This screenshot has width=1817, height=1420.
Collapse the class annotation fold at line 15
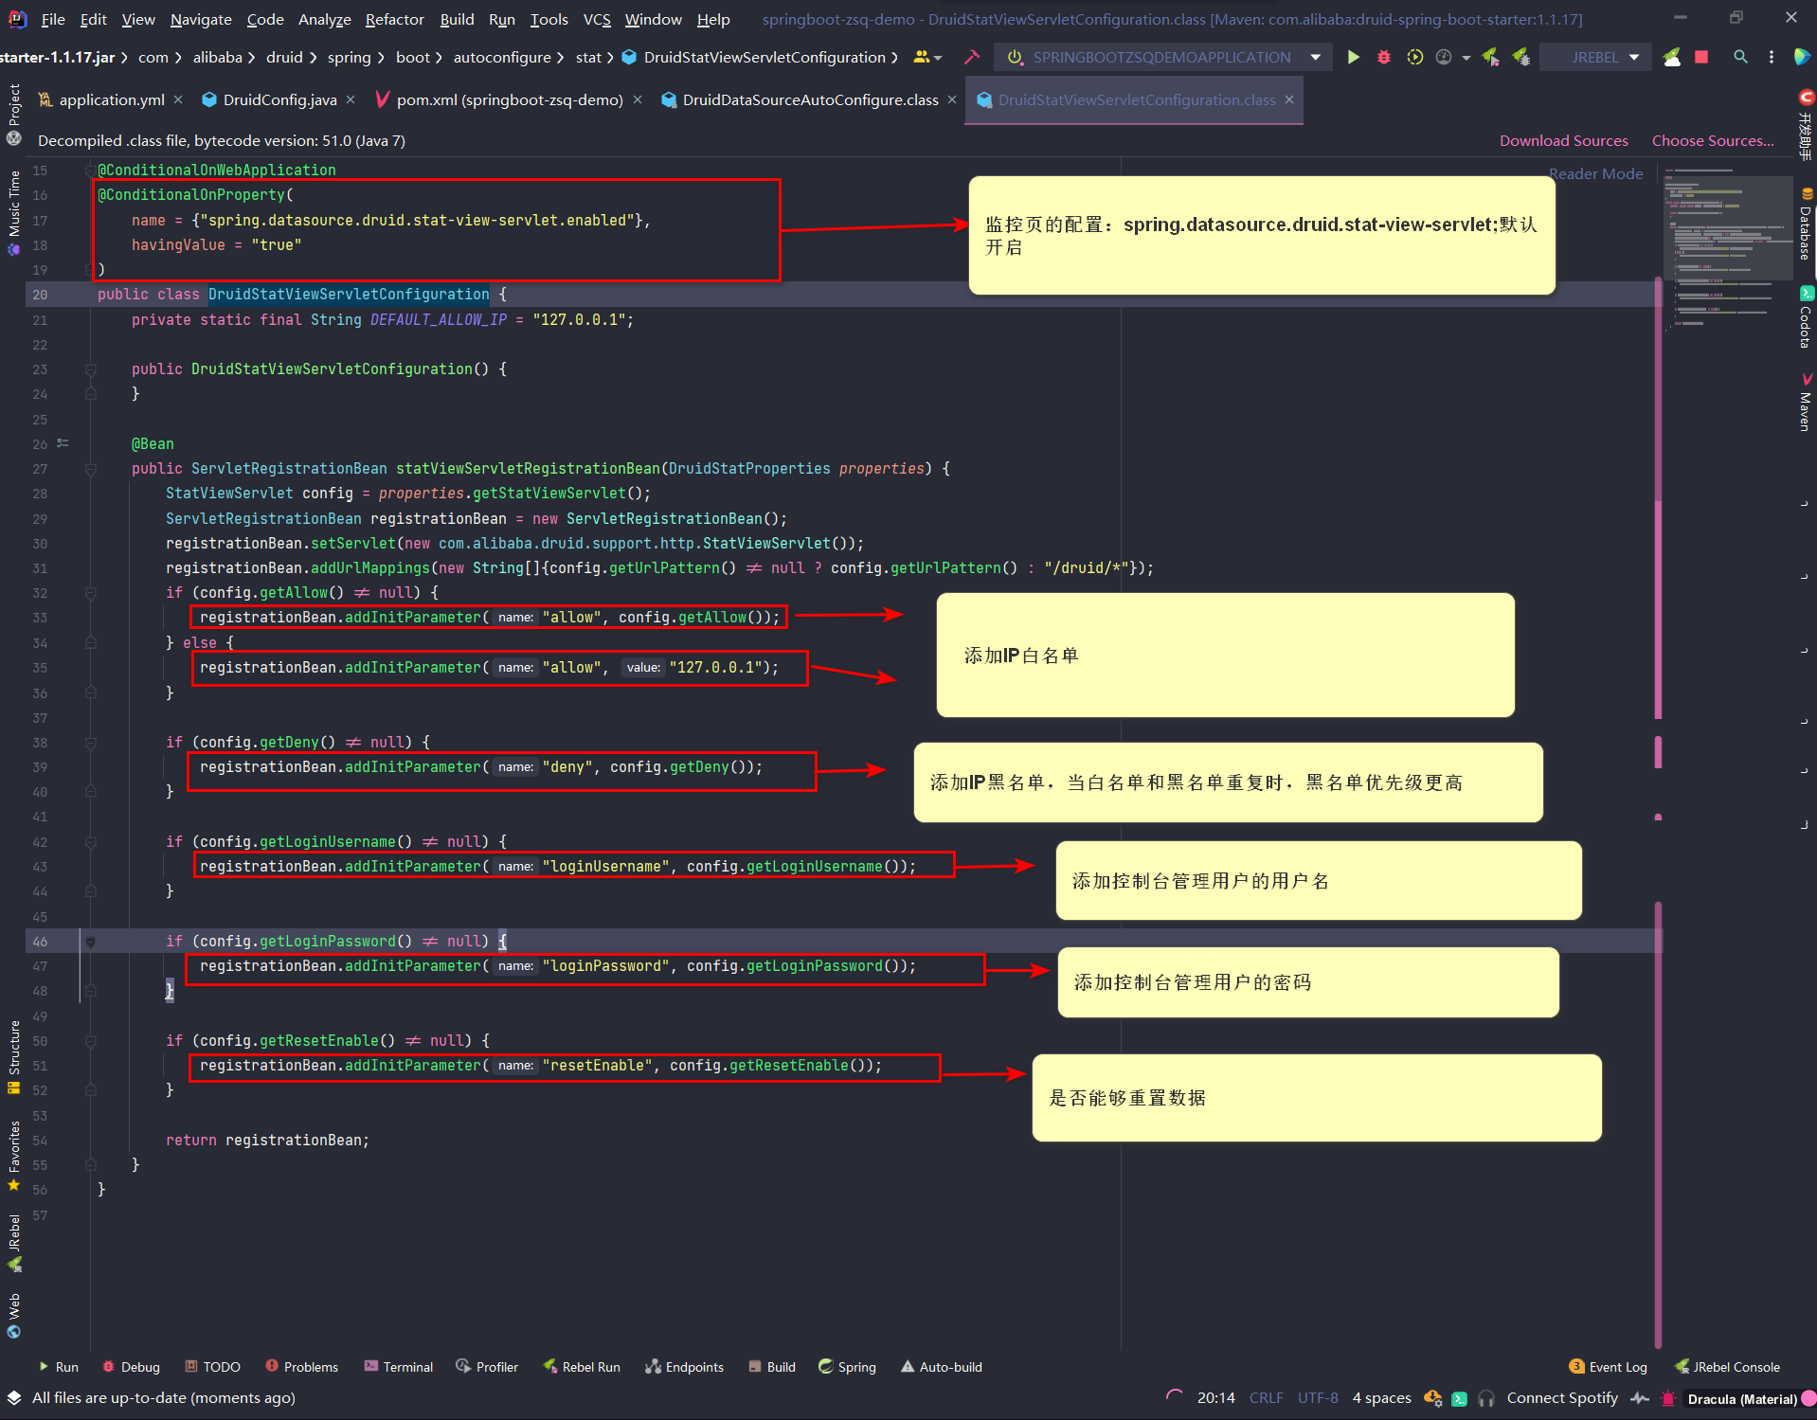pos(91,171)
